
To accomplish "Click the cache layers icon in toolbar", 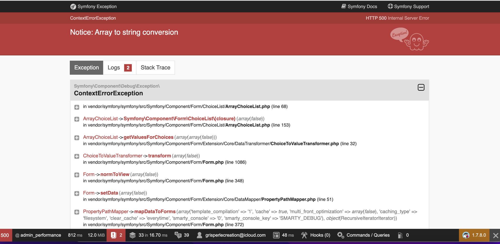I will tap(133, 235).
